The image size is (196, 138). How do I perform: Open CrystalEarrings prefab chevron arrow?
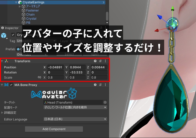(x=104, y=2)
